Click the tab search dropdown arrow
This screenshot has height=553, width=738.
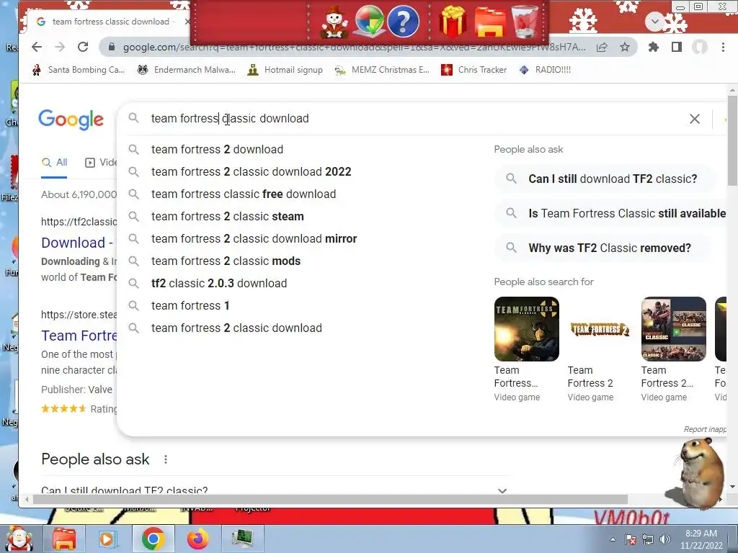point(654,21)
